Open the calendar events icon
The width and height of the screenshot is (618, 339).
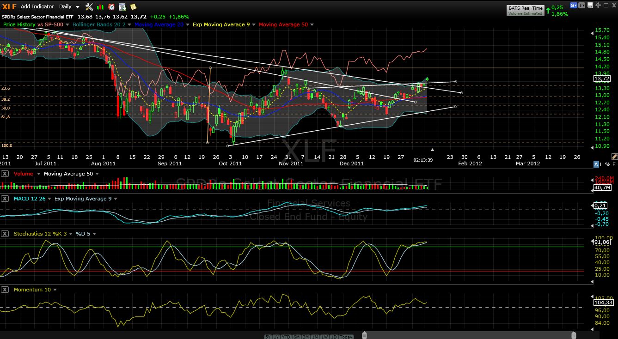coord(122,7)
